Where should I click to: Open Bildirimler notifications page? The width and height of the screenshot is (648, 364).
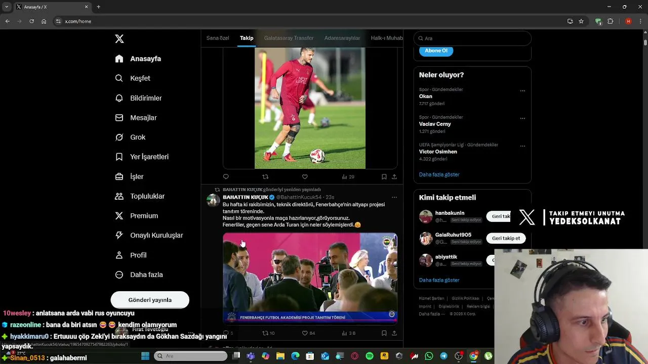[x=138, y=98]
